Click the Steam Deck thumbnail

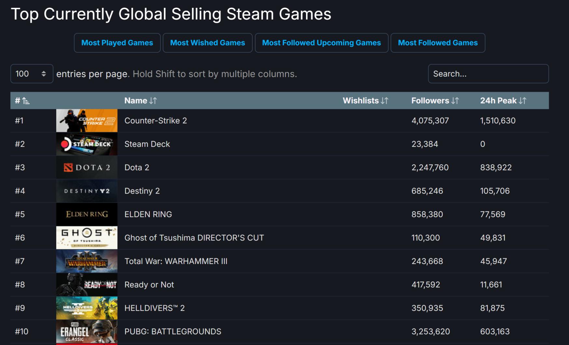pos(87,144)
